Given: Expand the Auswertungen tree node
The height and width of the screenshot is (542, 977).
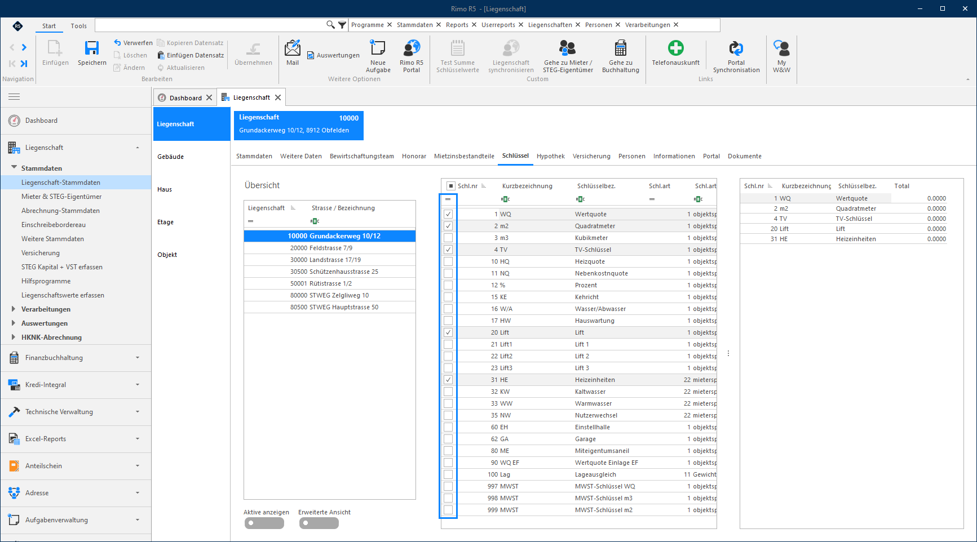Looking at the screenshot, I should coord(14,323).
